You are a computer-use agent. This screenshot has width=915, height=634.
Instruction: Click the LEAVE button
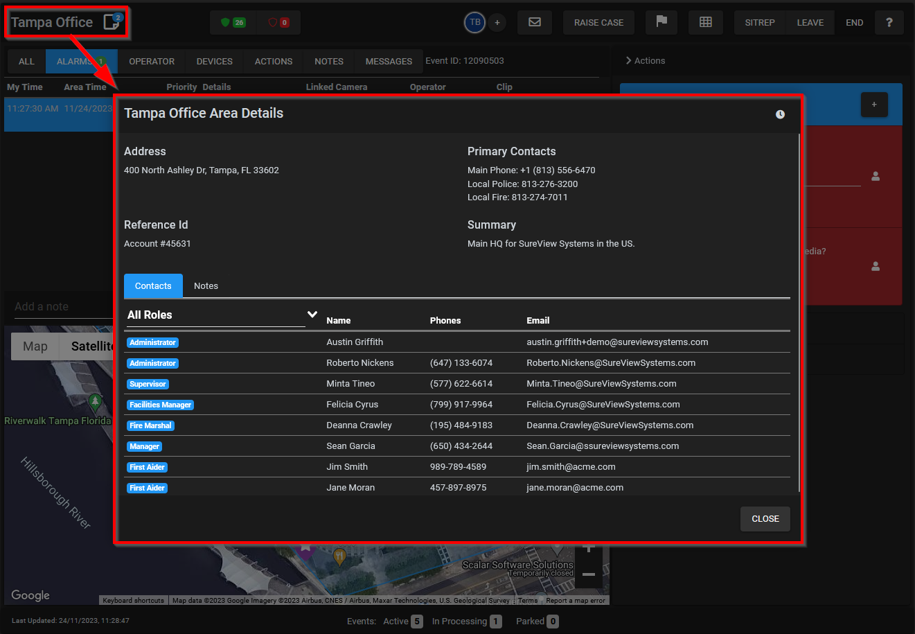pos(810,22)
